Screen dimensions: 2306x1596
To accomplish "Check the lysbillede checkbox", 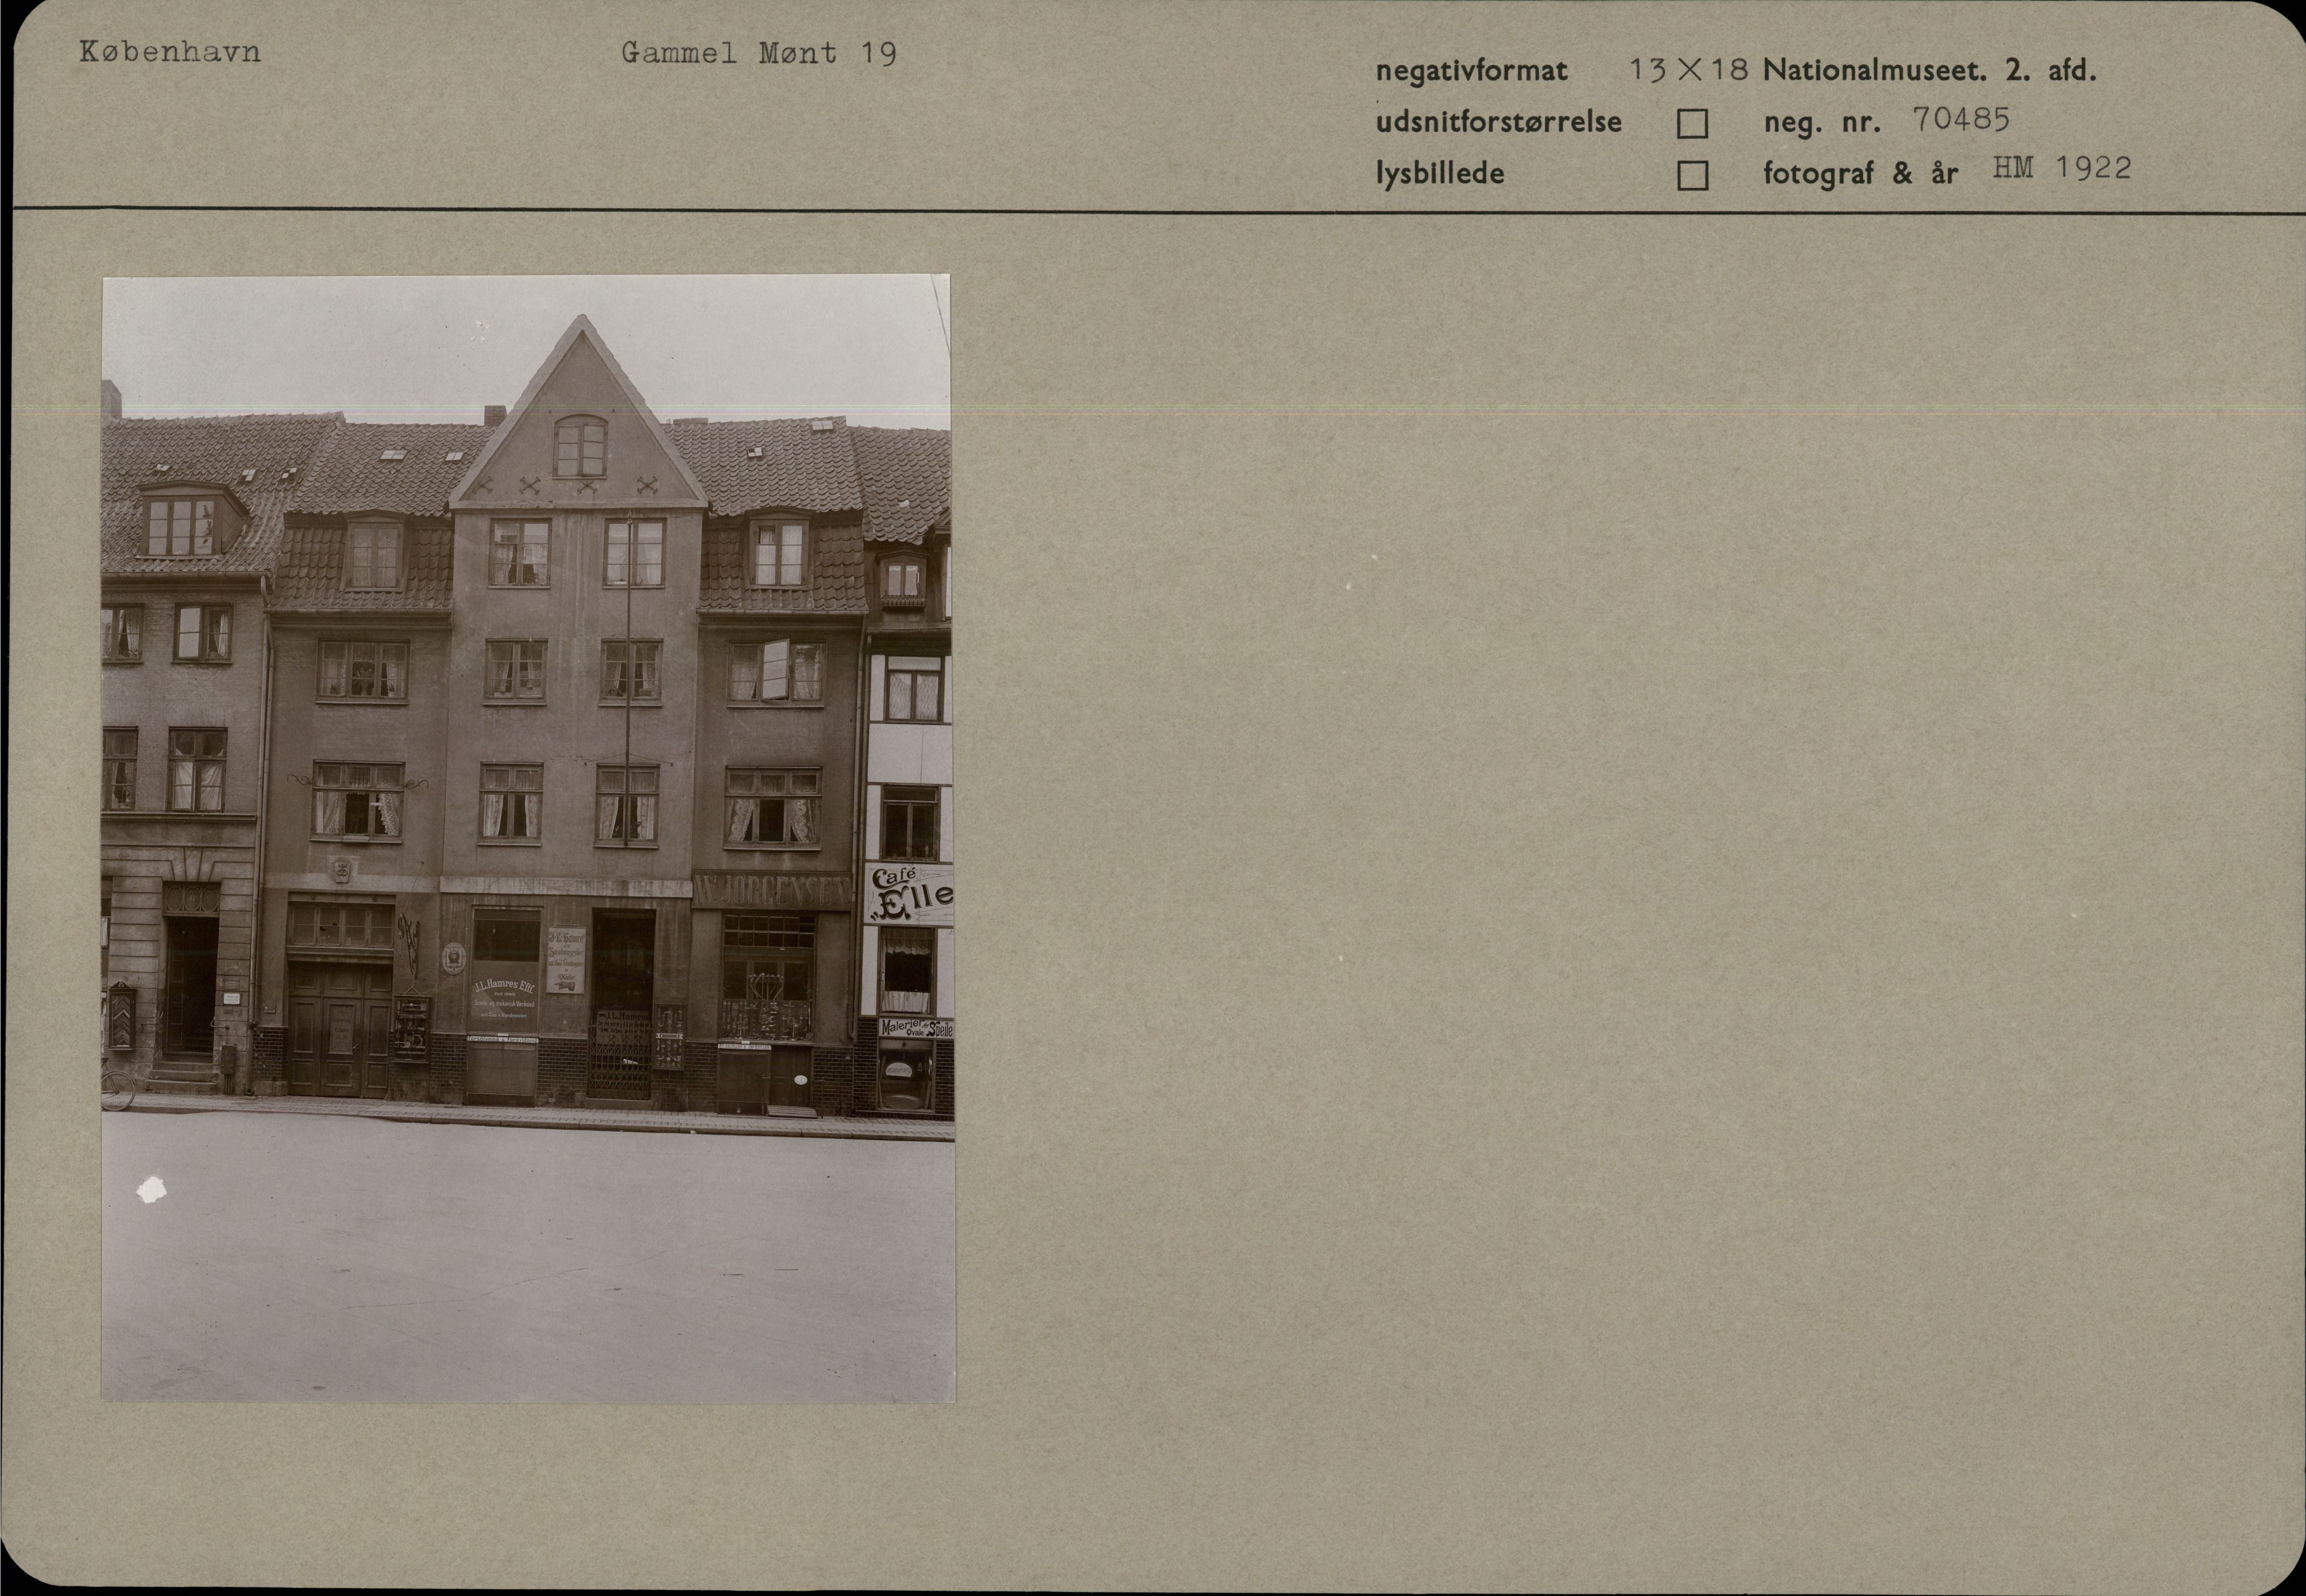I will (x=1692, y=176).
